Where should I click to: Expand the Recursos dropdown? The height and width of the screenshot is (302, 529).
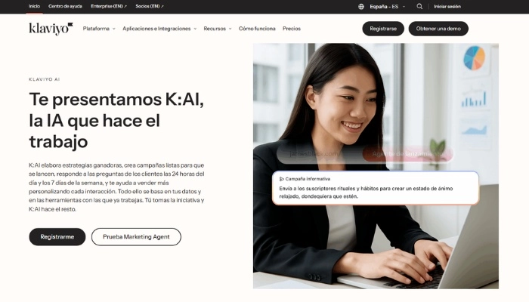pyautogui.click(x=218, y=29)
